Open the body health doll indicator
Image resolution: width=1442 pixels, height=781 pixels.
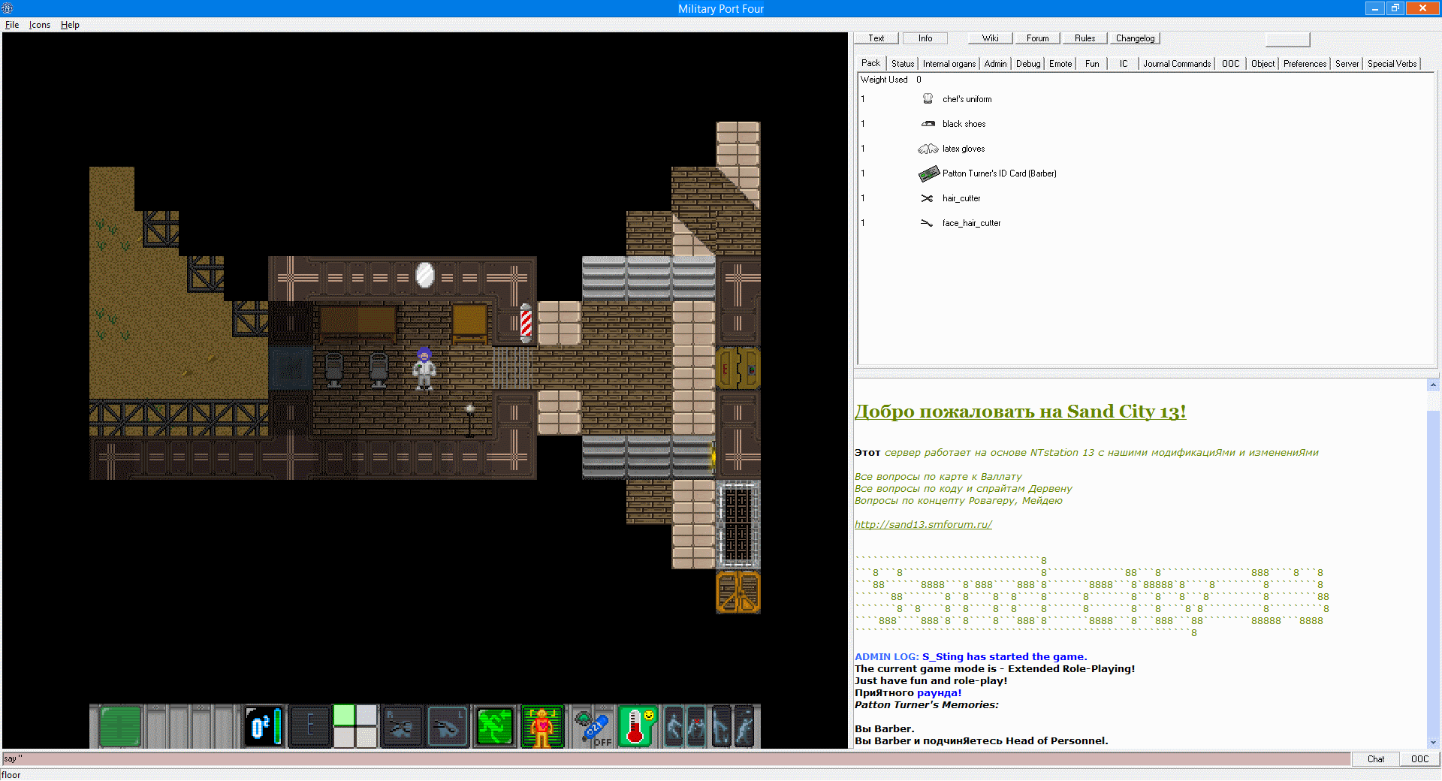(x=542, y=727)
